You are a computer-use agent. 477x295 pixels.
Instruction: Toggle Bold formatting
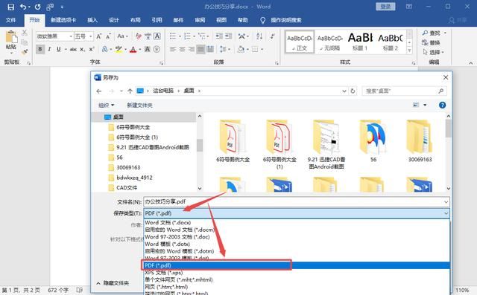click(40, 49)
